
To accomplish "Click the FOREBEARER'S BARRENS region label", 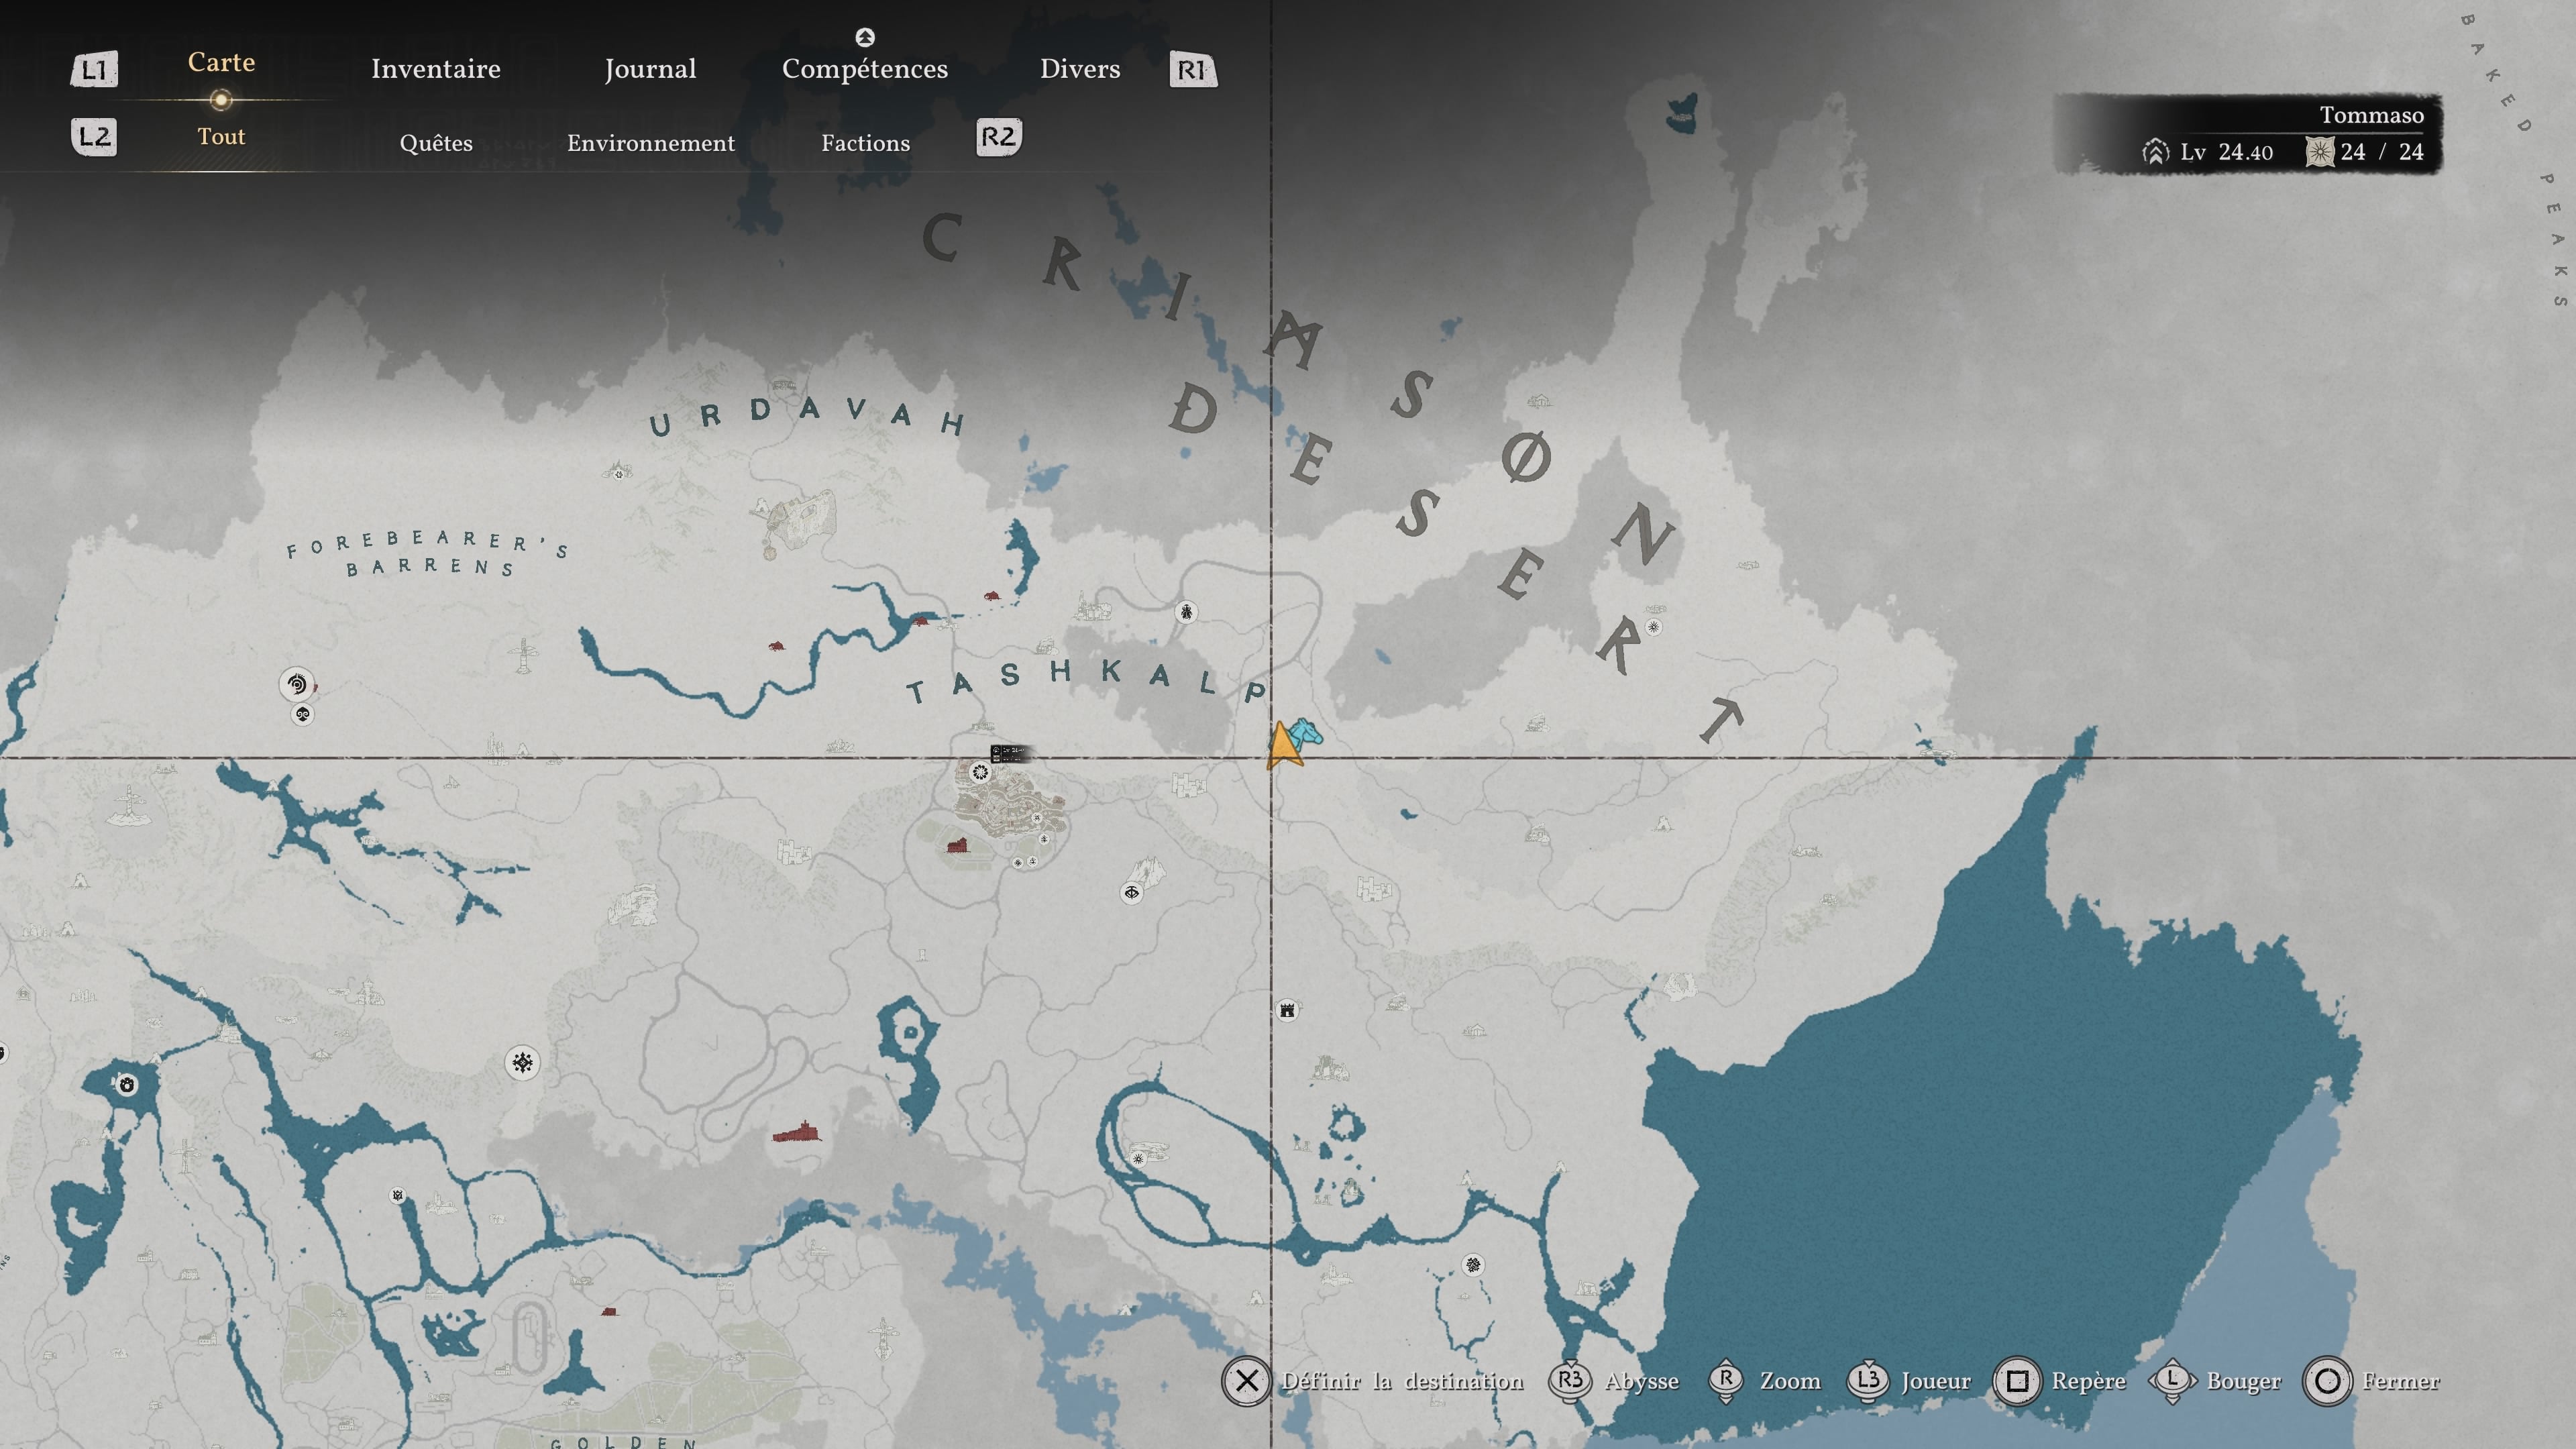I will tap(428, 554).
